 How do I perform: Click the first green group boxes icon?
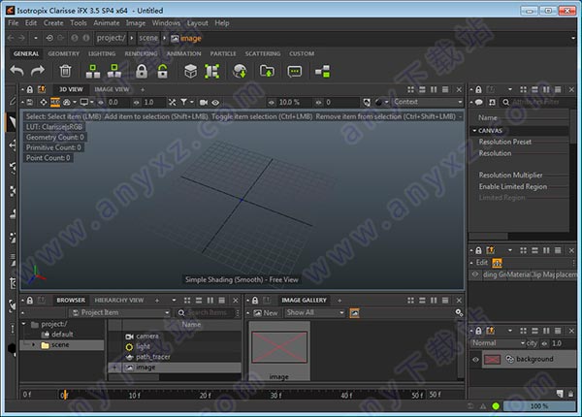point(93,71)
